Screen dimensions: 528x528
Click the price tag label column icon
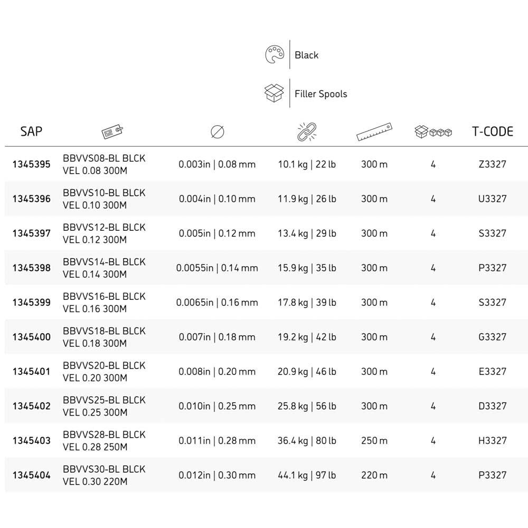(112, 131)
